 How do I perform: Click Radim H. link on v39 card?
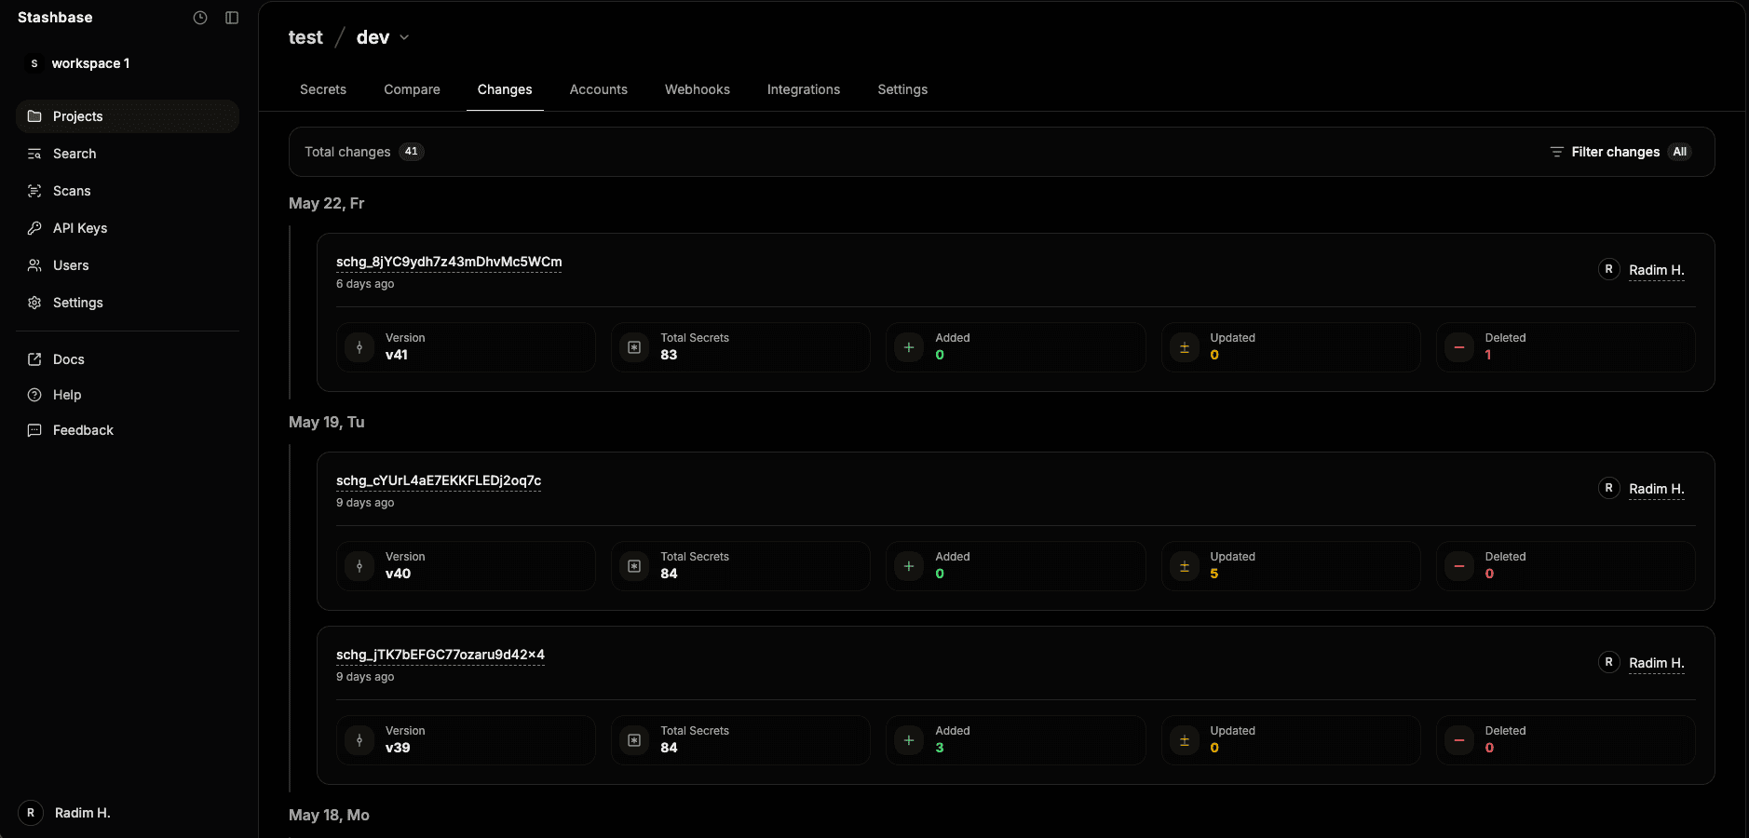pyautogui.click(x=1657, y=663)
